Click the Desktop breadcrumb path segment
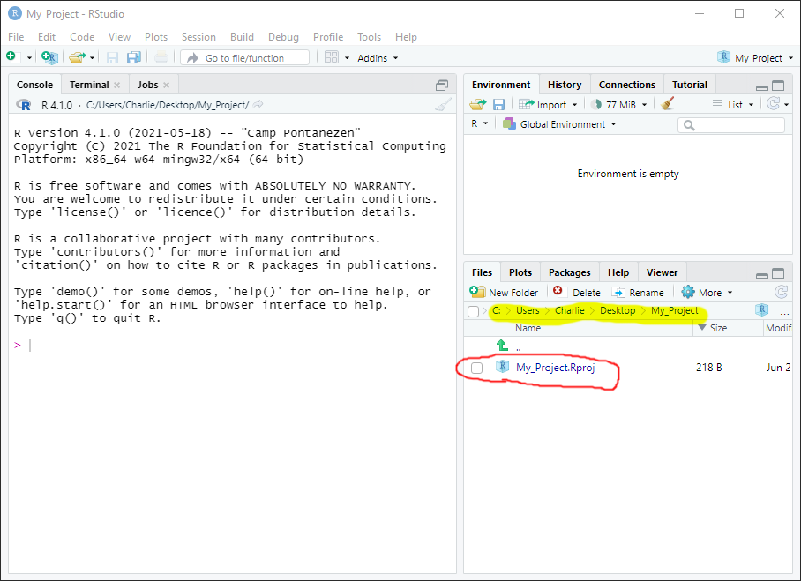Viewport: 801px width, 581px height. [x=618, y=310]
